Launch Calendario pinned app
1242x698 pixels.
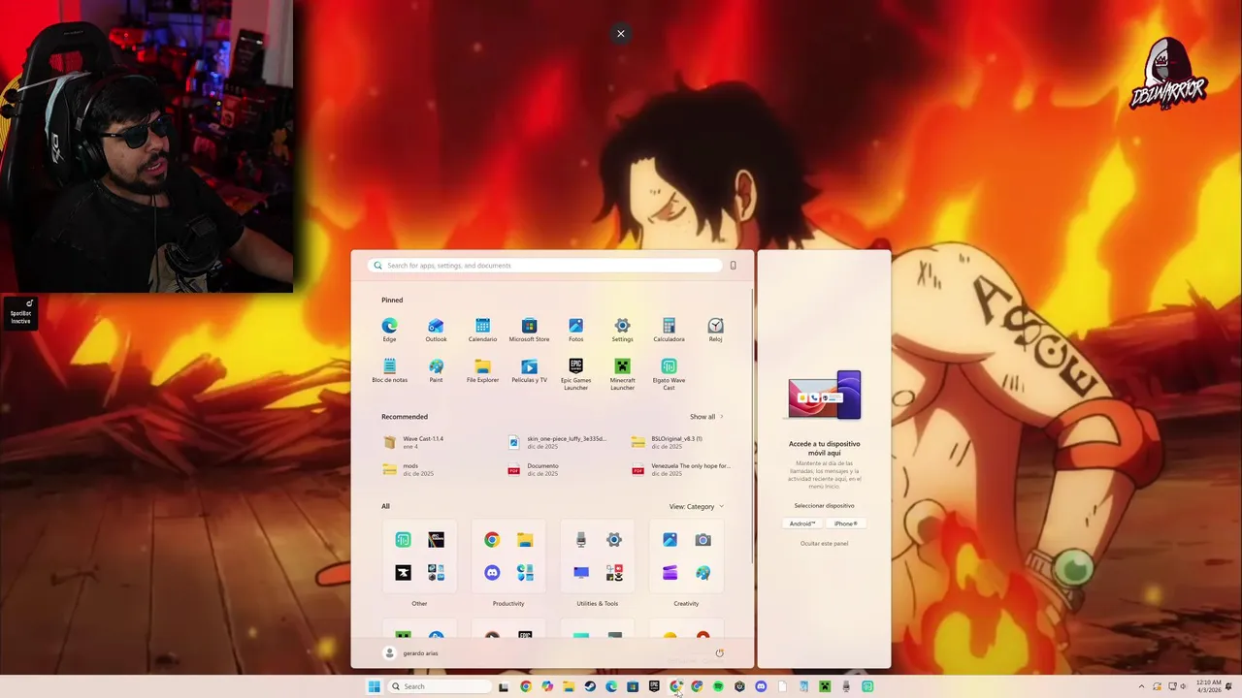[x=482, y=330]
